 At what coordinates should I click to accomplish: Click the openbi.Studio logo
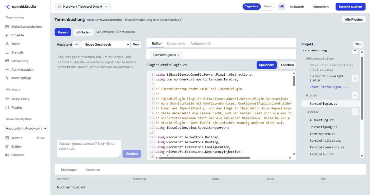click(20, 7)
